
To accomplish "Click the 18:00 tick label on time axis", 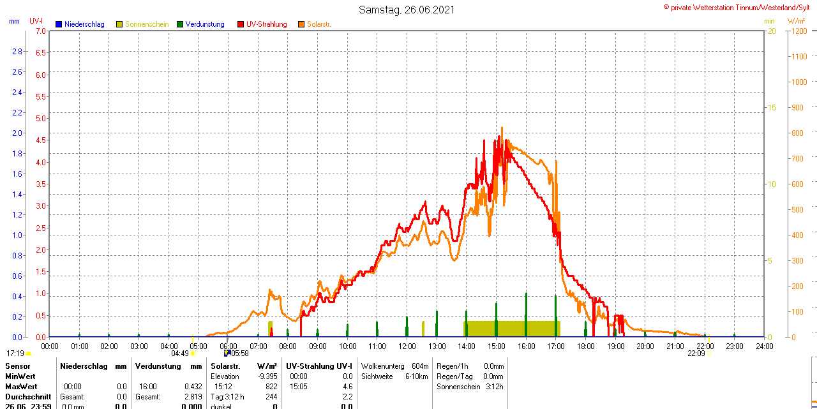I will (x=585, y=346).
